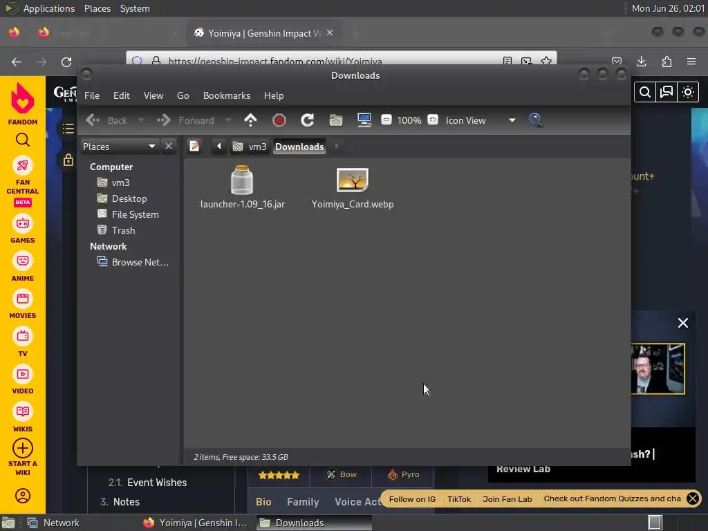The image size is (708, 531).
Task: Open Games in Fandom sidebar
Action: [x=23, y=230]
